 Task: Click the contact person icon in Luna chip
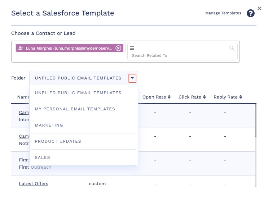(21, 48)
